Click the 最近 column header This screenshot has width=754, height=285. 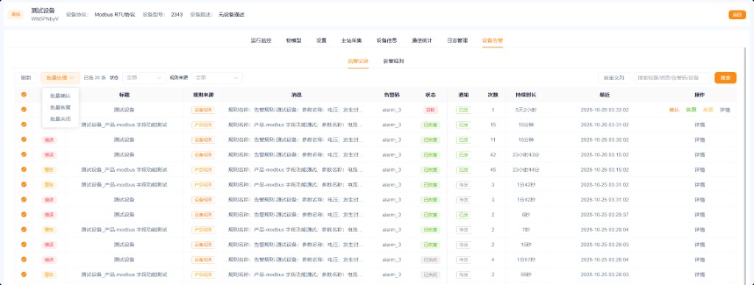pos(605,95)
